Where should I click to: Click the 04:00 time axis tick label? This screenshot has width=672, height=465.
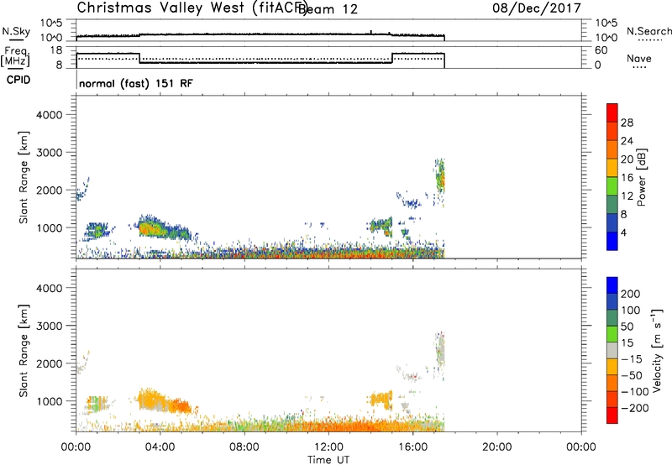click(x=160, y=447)
